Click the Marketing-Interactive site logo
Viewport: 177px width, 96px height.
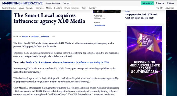point(22,3)
